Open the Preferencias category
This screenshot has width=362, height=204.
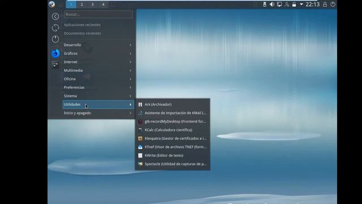[98, 87]
